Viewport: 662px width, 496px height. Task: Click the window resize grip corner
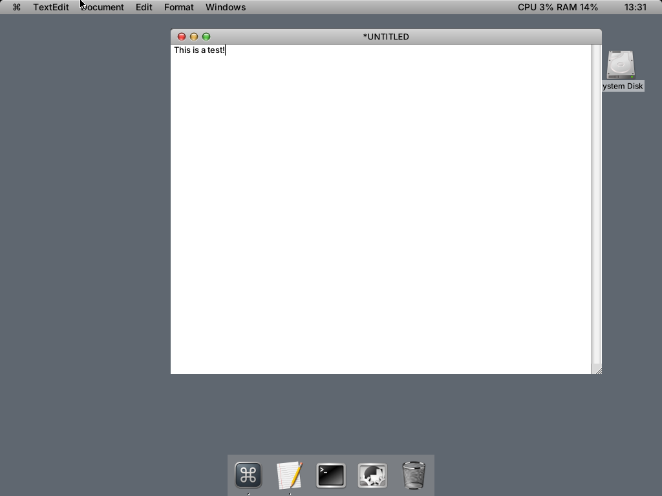tap(597, 370)
